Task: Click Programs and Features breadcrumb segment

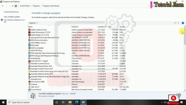Action: pyautogui.click(x=51, y=6)
